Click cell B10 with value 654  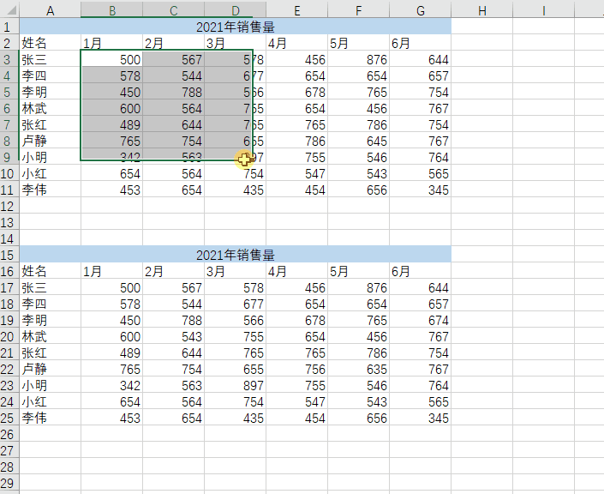pyautogui.click(x=111, y=173)
